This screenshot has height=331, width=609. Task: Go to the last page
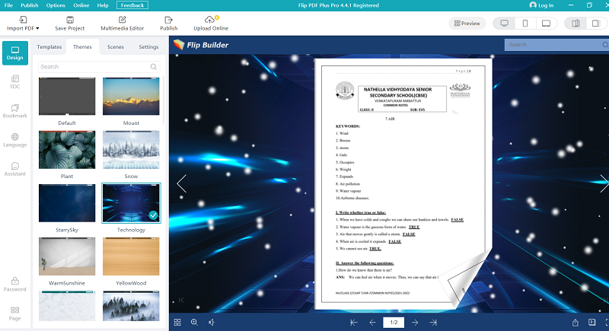(x=433, y=323)
